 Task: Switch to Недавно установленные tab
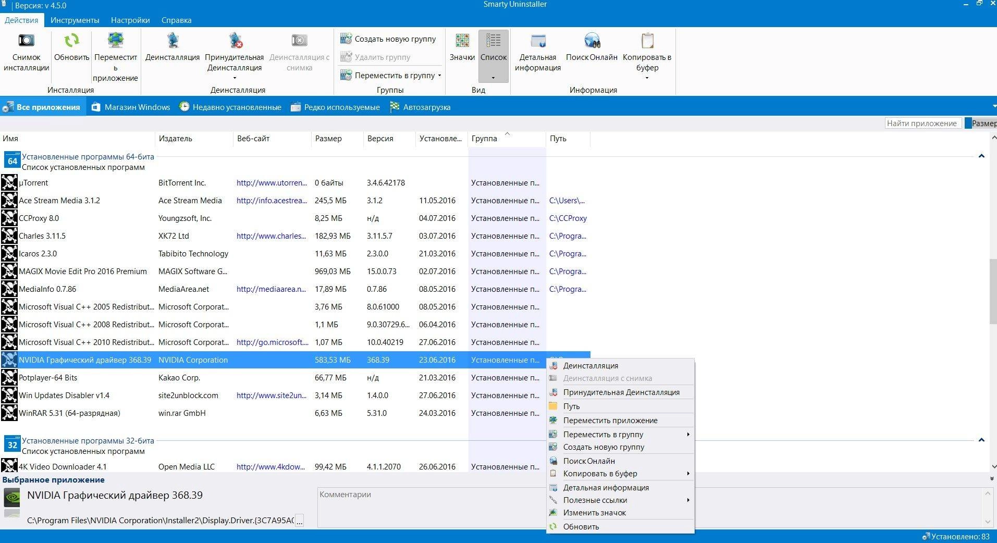click(x=230, y=107)
